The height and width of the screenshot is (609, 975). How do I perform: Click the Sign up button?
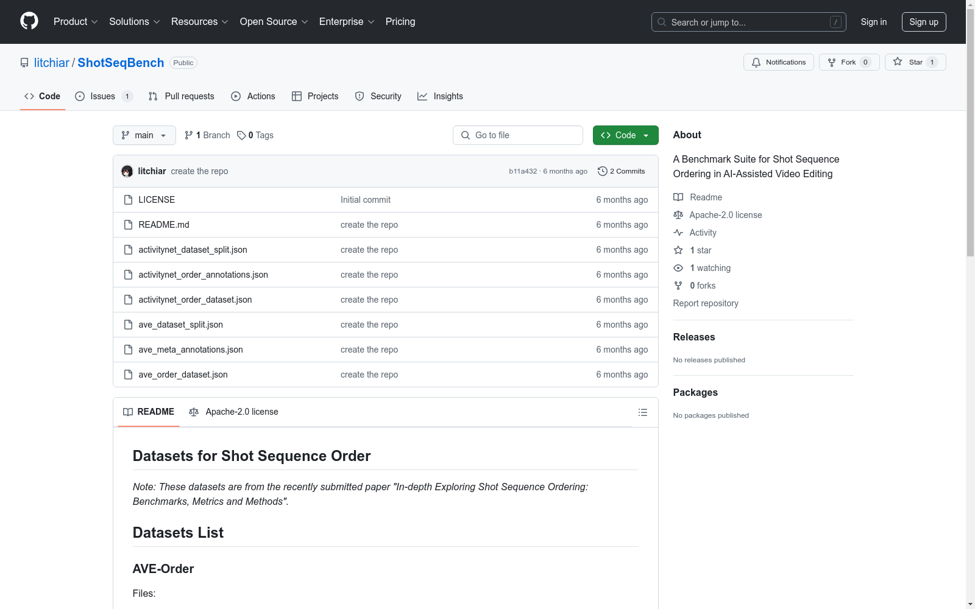tap(924, 22)
